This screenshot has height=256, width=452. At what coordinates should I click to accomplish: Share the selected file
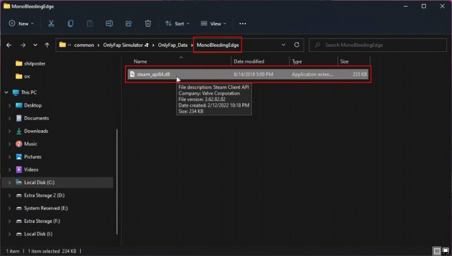click(129, 24)
